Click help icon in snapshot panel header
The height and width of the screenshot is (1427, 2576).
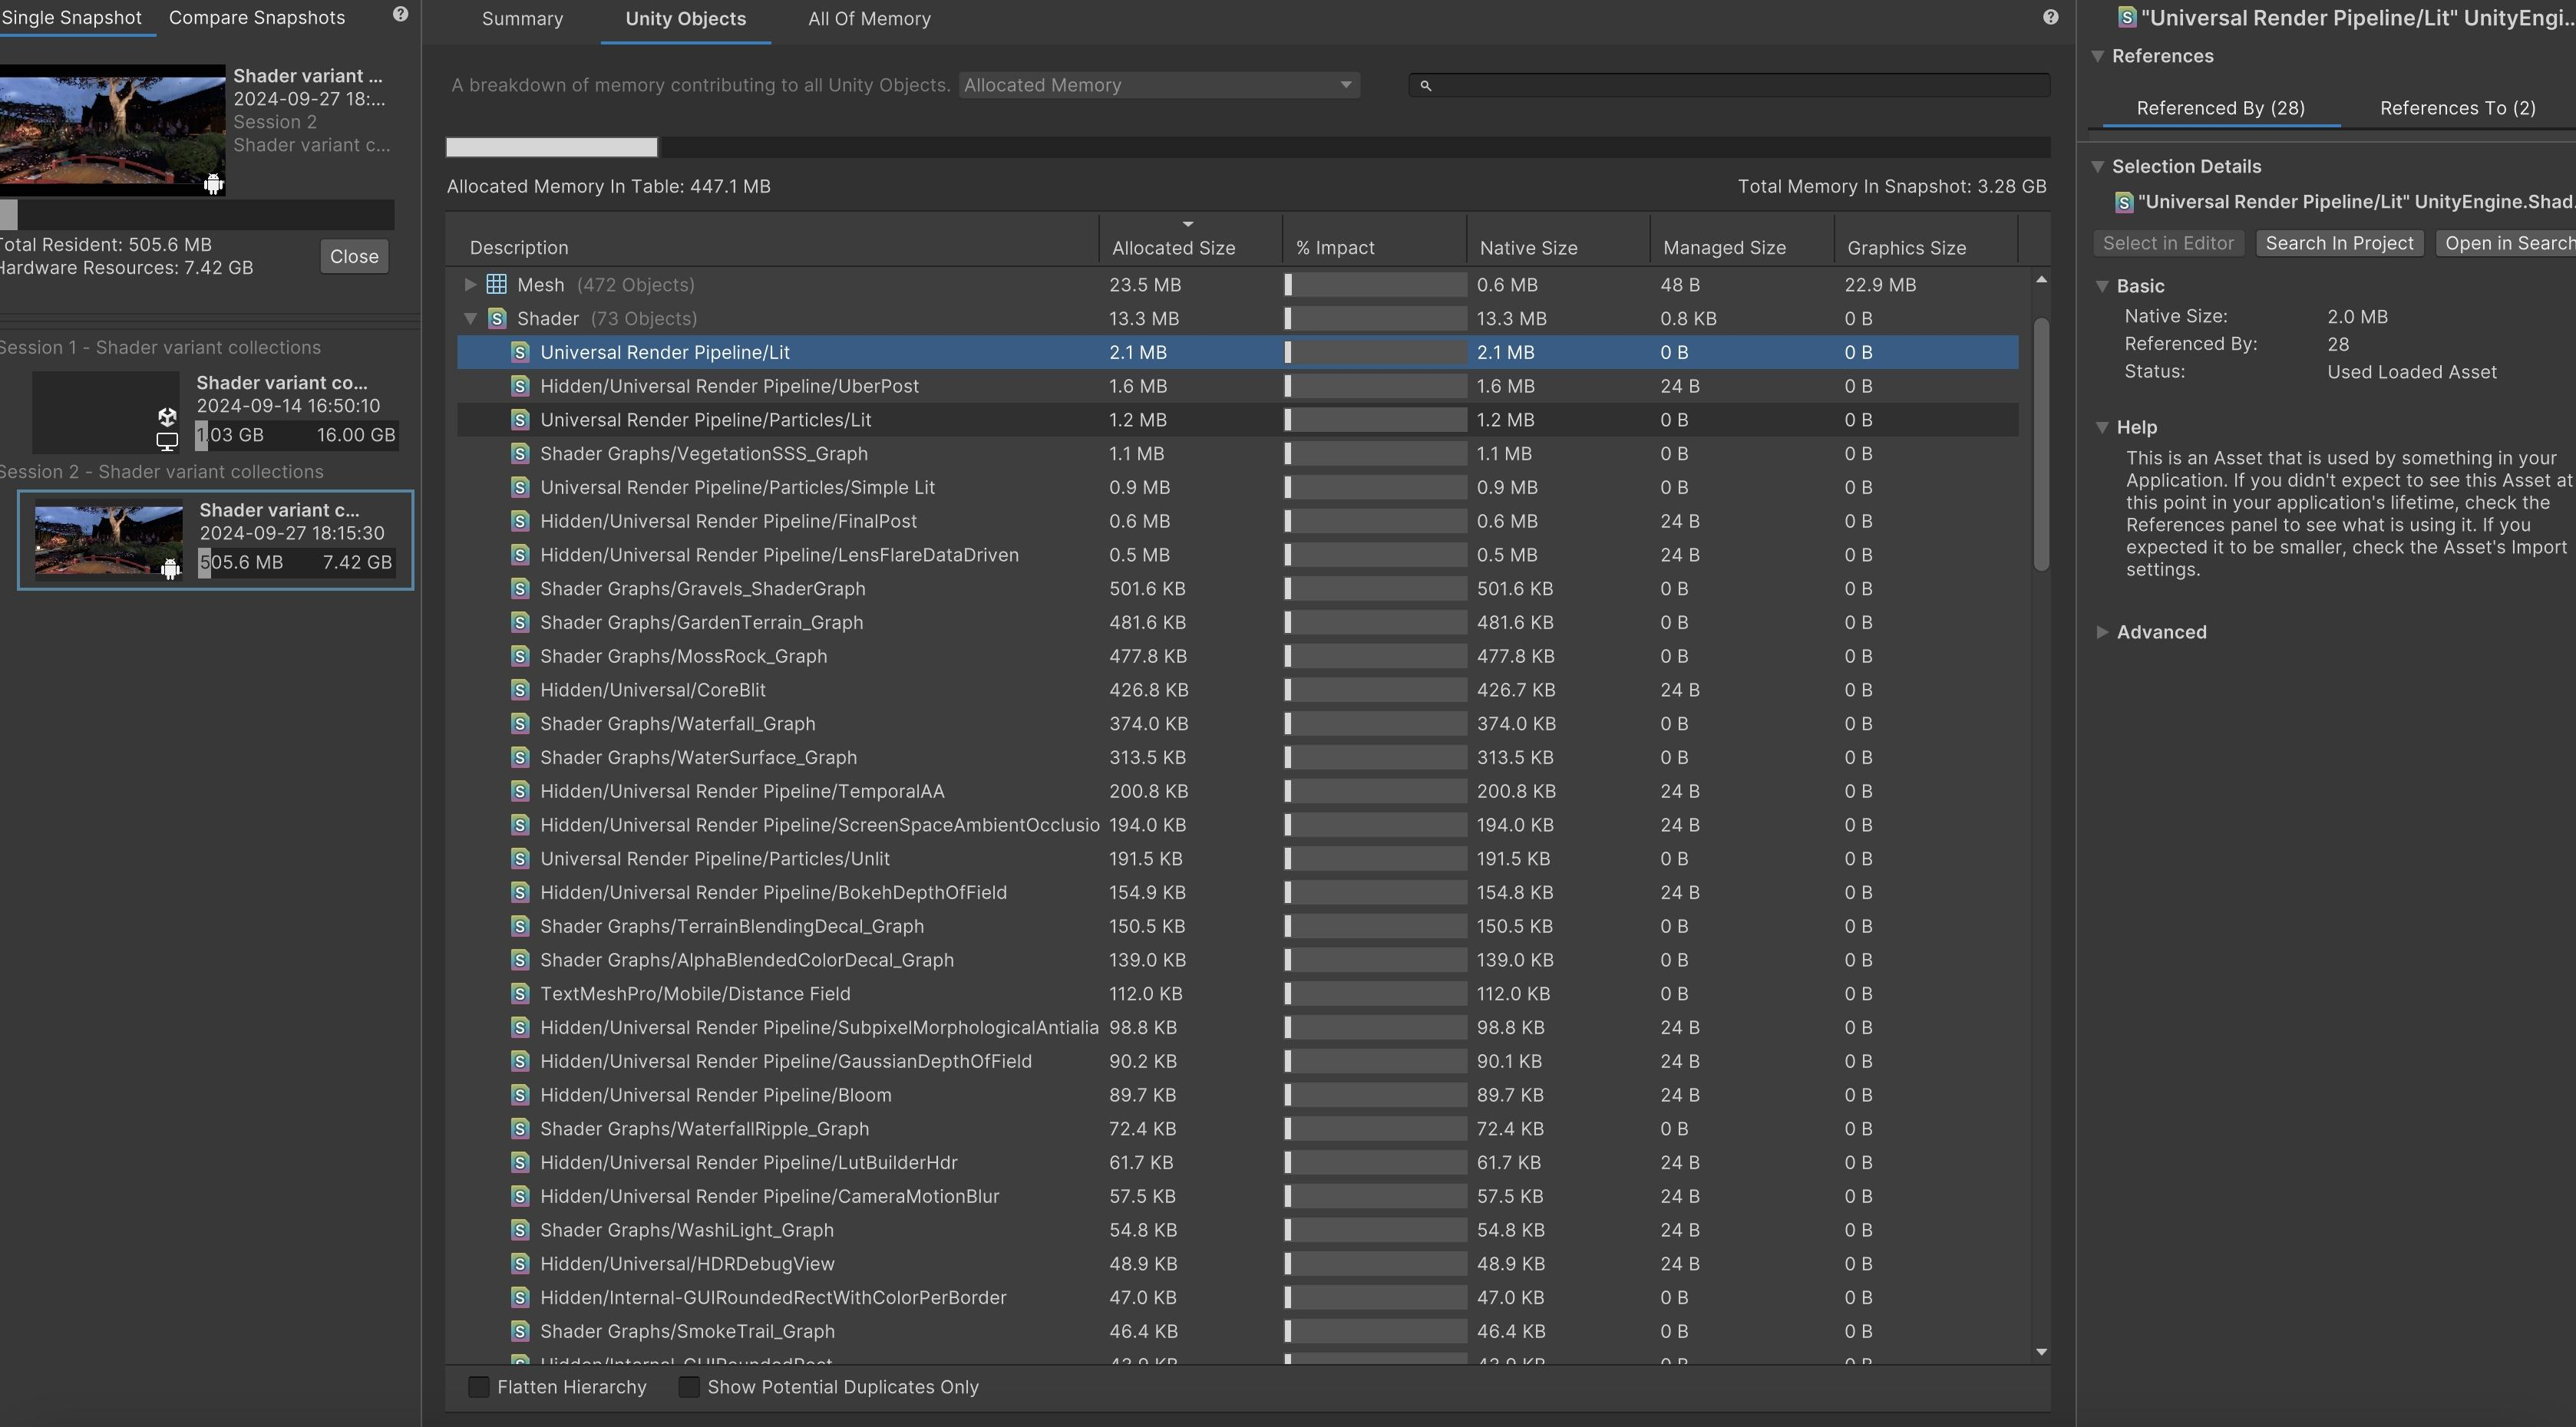pos(400,14)
